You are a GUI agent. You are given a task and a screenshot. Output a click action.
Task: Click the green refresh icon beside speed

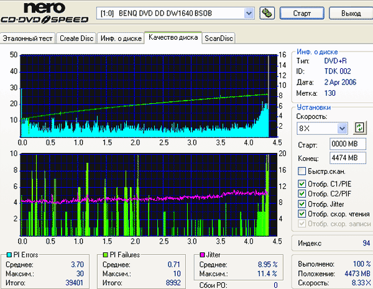359,128
